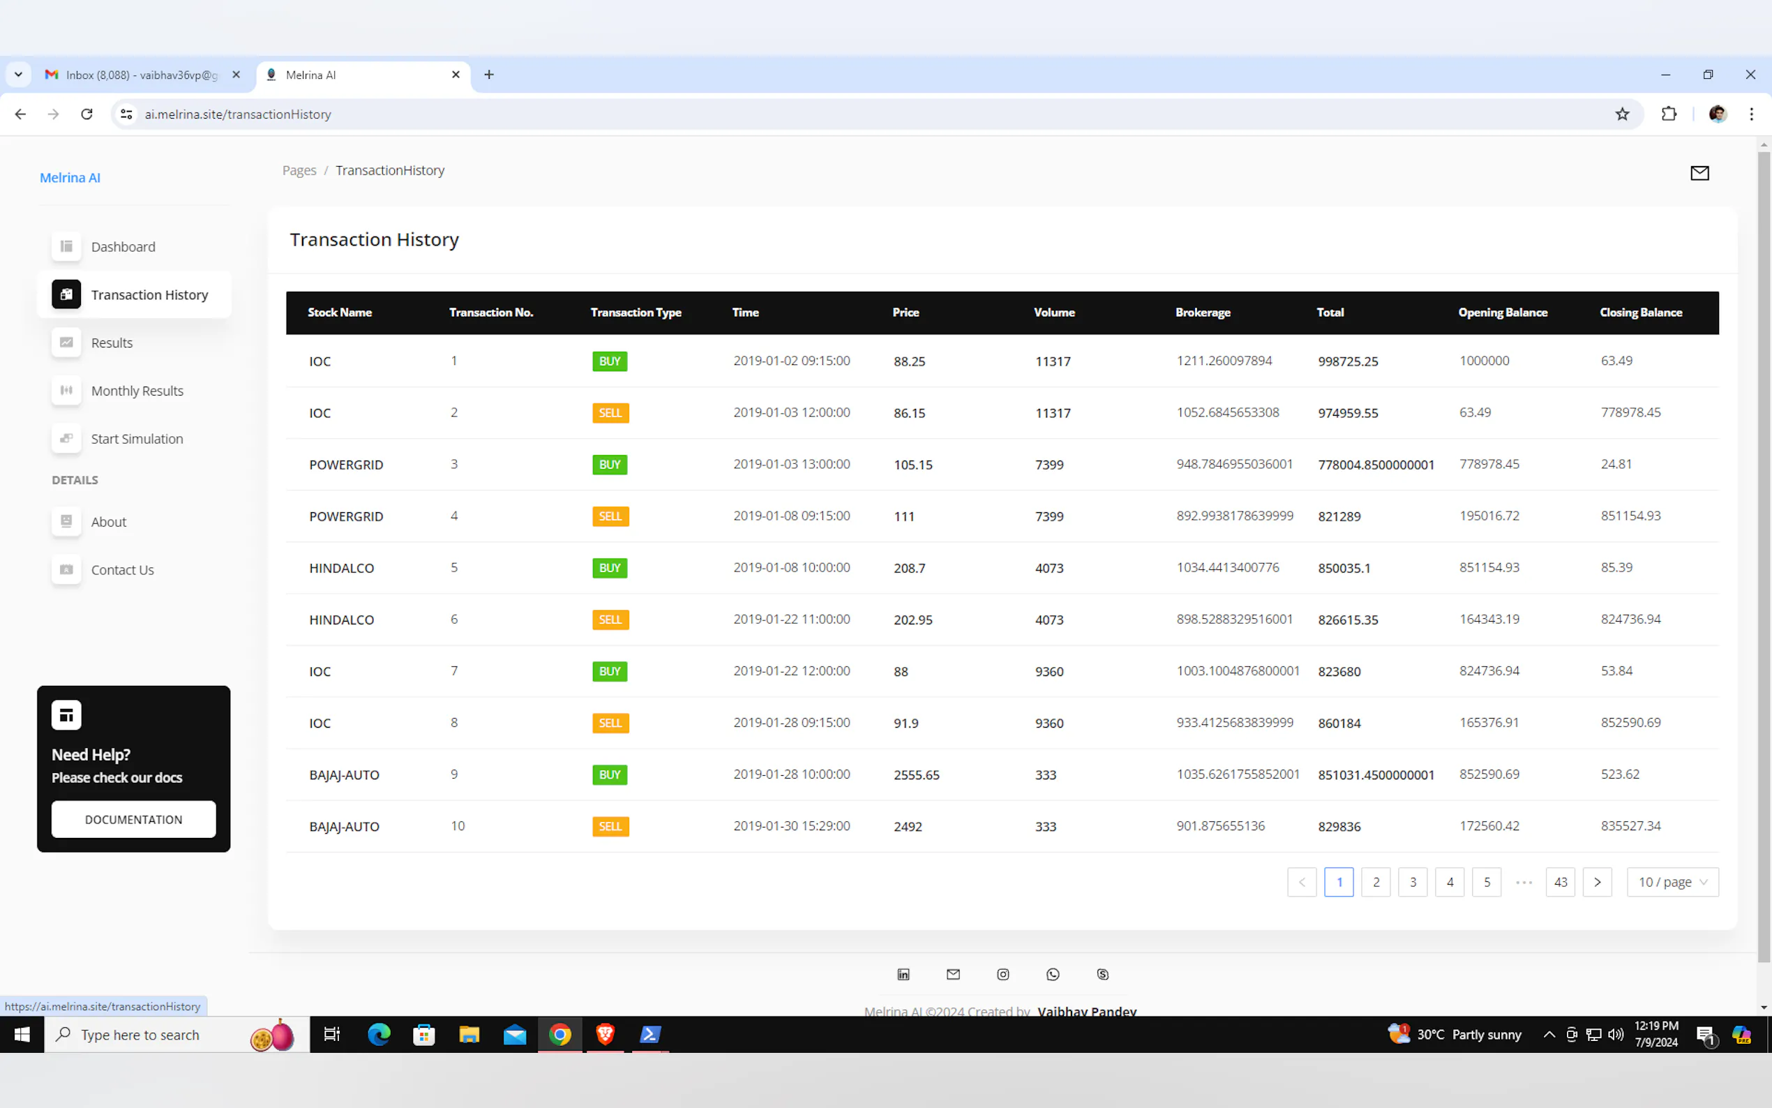Click the Skype footer icon
1772x1108 pixels.
tap(1102, 974)
